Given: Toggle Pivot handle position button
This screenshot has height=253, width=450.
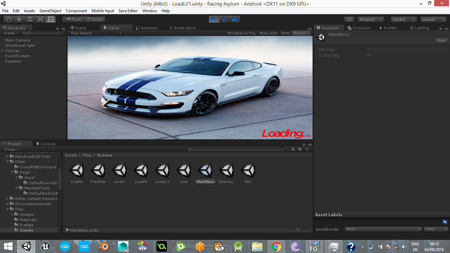Looking at the screenshot, I should coord(73,19).
